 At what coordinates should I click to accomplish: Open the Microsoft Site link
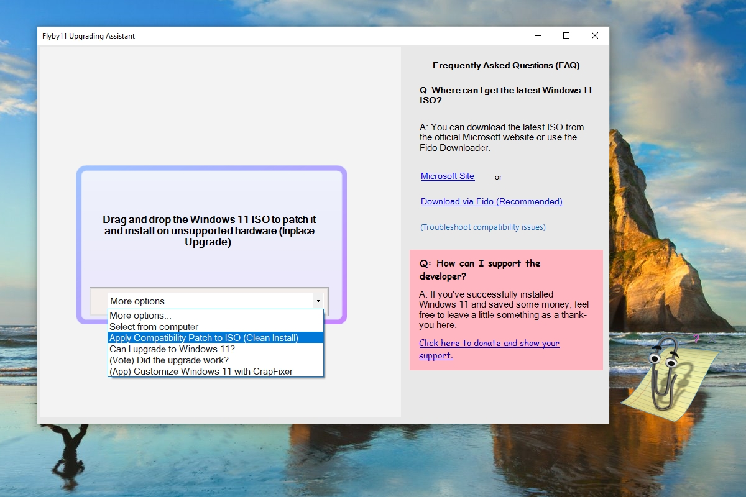pos(448,176)
